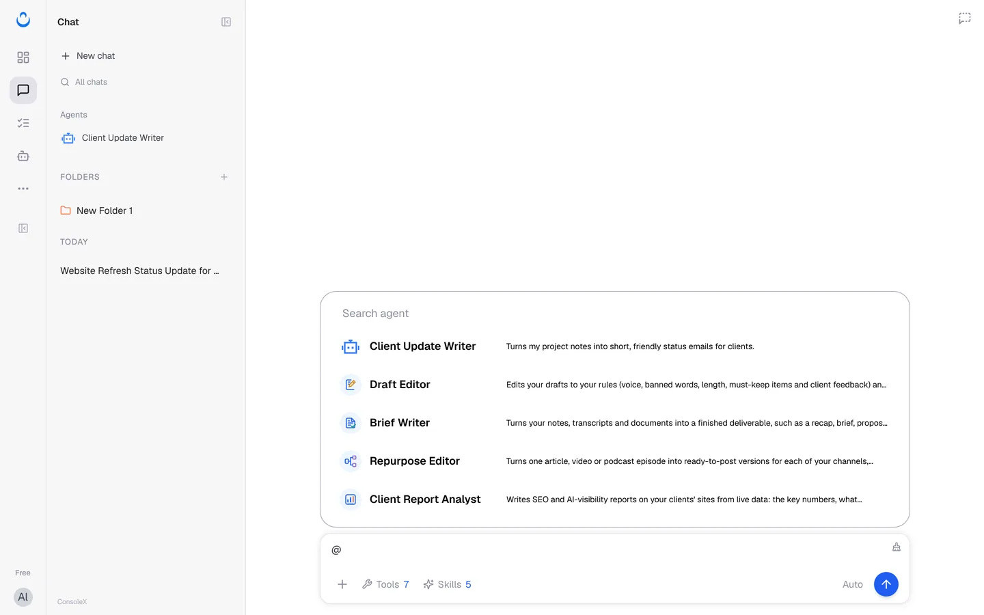Screen dimensions: 984x615
Task: Click the clear broom icon in message box
Action: (897, 547)
